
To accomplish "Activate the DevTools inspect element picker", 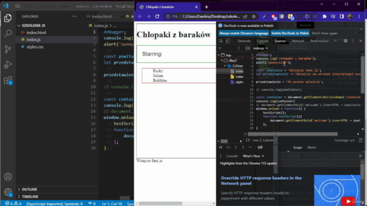I will tap(220, 41).
